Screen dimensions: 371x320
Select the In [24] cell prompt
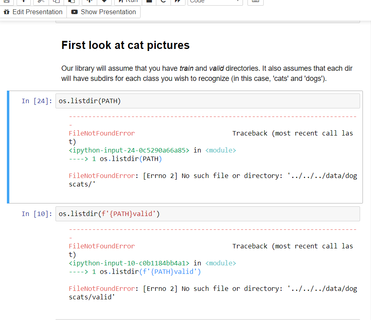(x=37, y=101)
